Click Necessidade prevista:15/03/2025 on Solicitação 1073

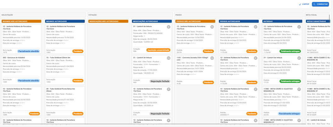pyautogui.click(x=17, y=37)
